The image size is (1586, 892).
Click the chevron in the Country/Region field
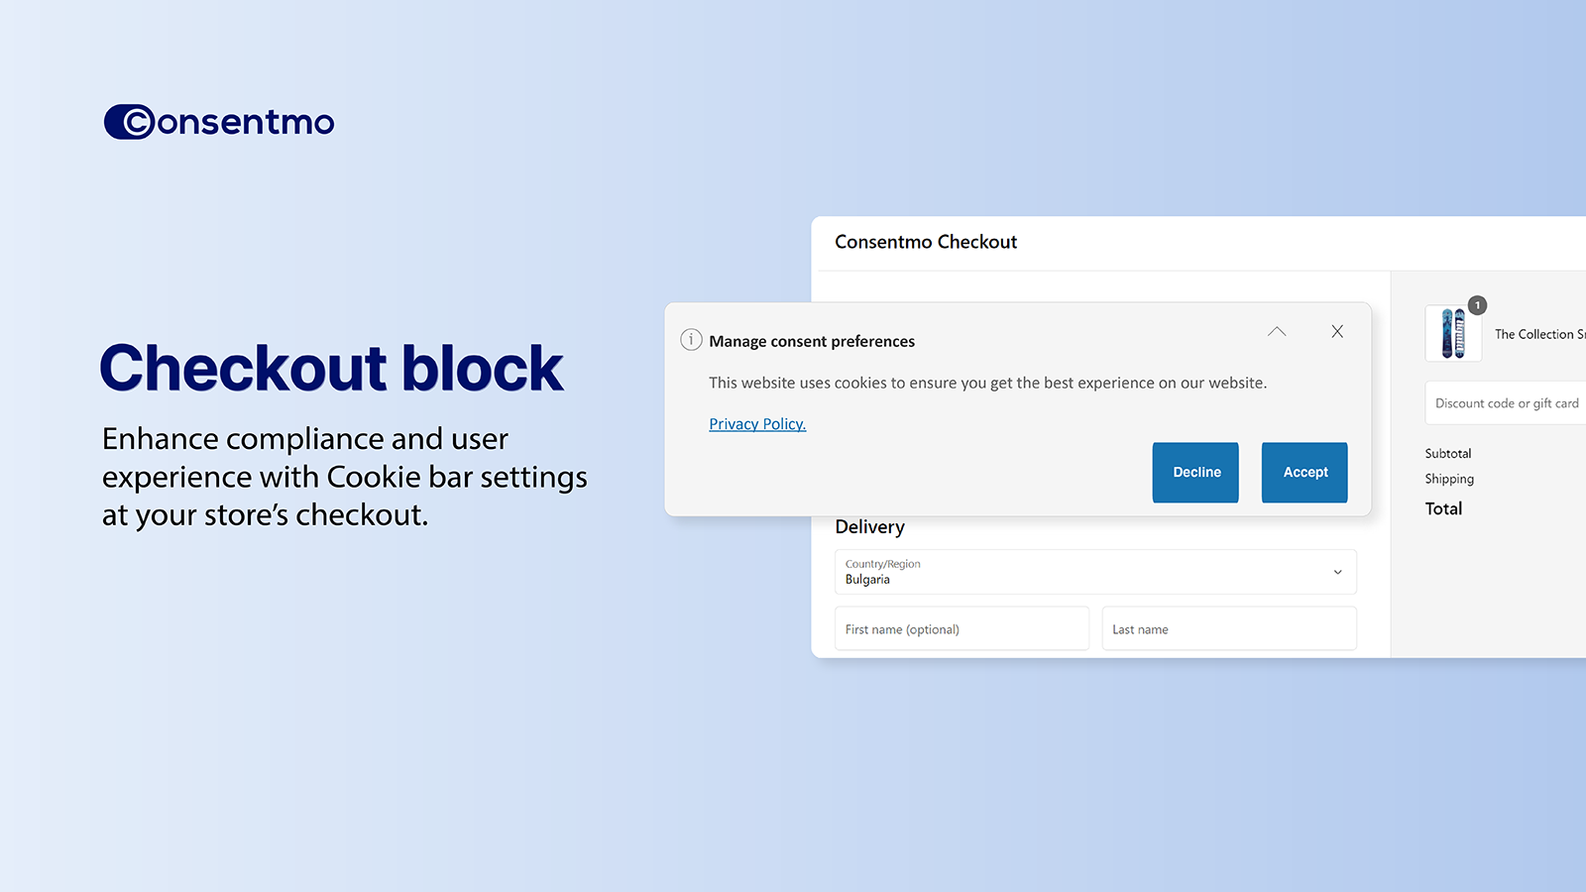[x=1338, y=572]
